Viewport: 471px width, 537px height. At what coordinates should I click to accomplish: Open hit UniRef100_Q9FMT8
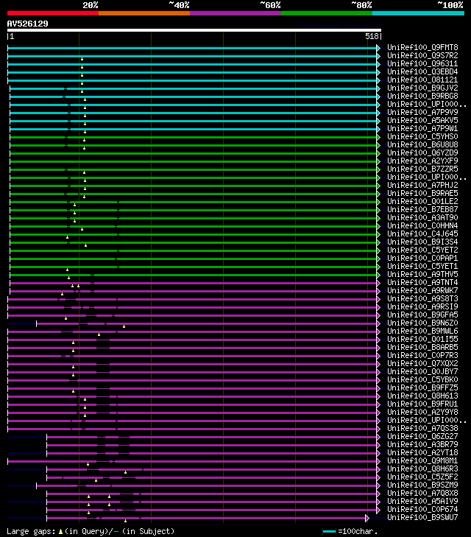pyautogui.click(x=422, y=47)
